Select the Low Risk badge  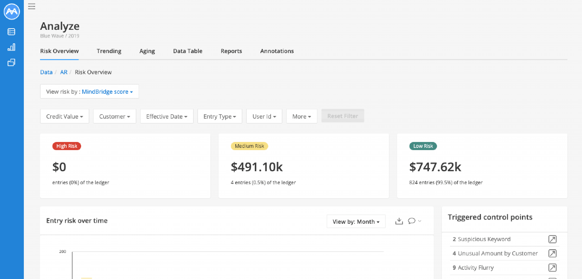(423, 146)
